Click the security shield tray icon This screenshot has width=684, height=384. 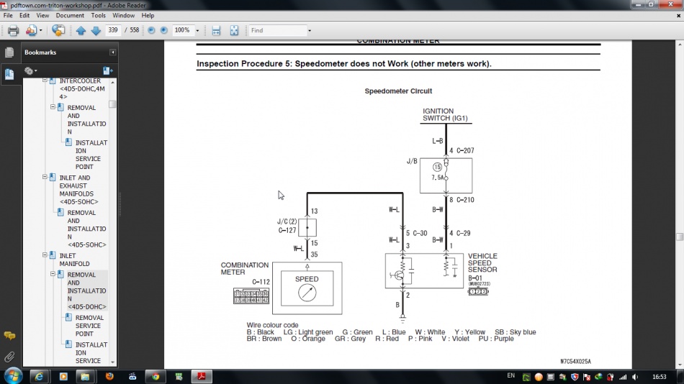[x=575, y=377]
